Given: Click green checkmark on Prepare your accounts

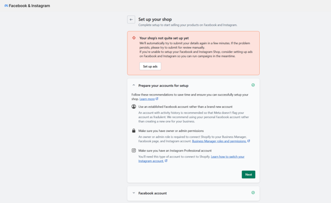Looking at the screenshot, I should [253, 85].
